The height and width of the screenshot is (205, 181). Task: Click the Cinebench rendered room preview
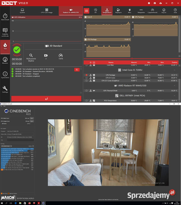click(x=108, y=153)
